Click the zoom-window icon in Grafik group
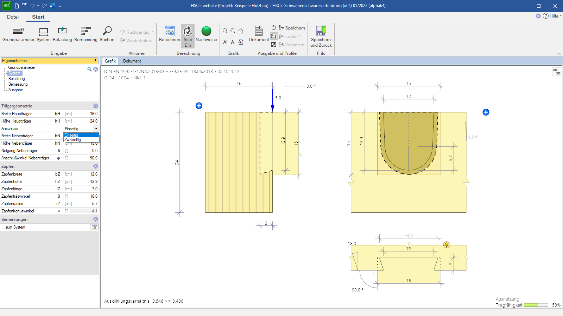Image resolution: width=563 pixels, height=316 pixels. pyautogui.click(x=233, y=31)
